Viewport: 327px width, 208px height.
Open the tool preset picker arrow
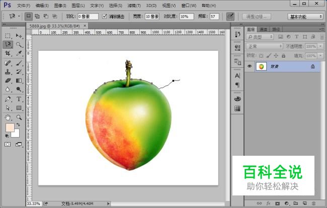pos(19,16)
